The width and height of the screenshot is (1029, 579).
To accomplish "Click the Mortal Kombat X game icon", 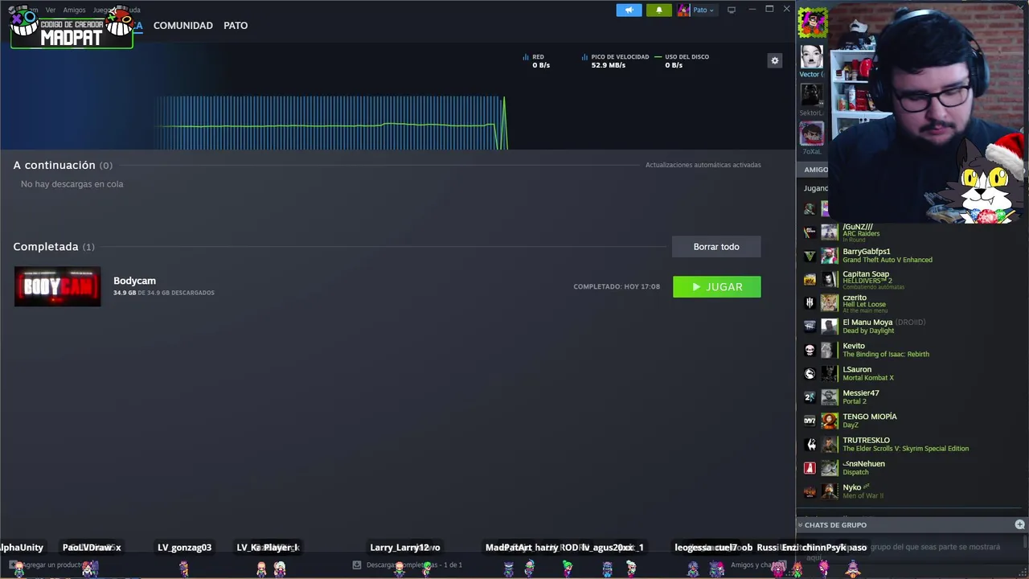I will (x=810, y=374).
